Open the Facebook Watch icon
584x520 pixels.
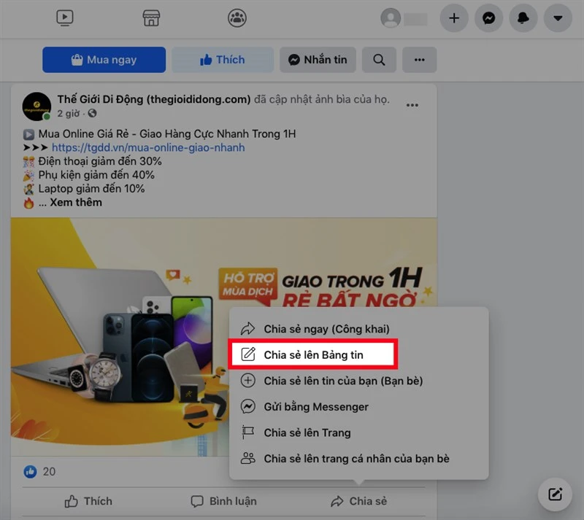65,18
